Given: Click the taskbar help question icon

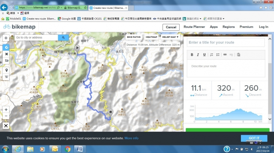Looking at the screenshot, I should [227, 149].
